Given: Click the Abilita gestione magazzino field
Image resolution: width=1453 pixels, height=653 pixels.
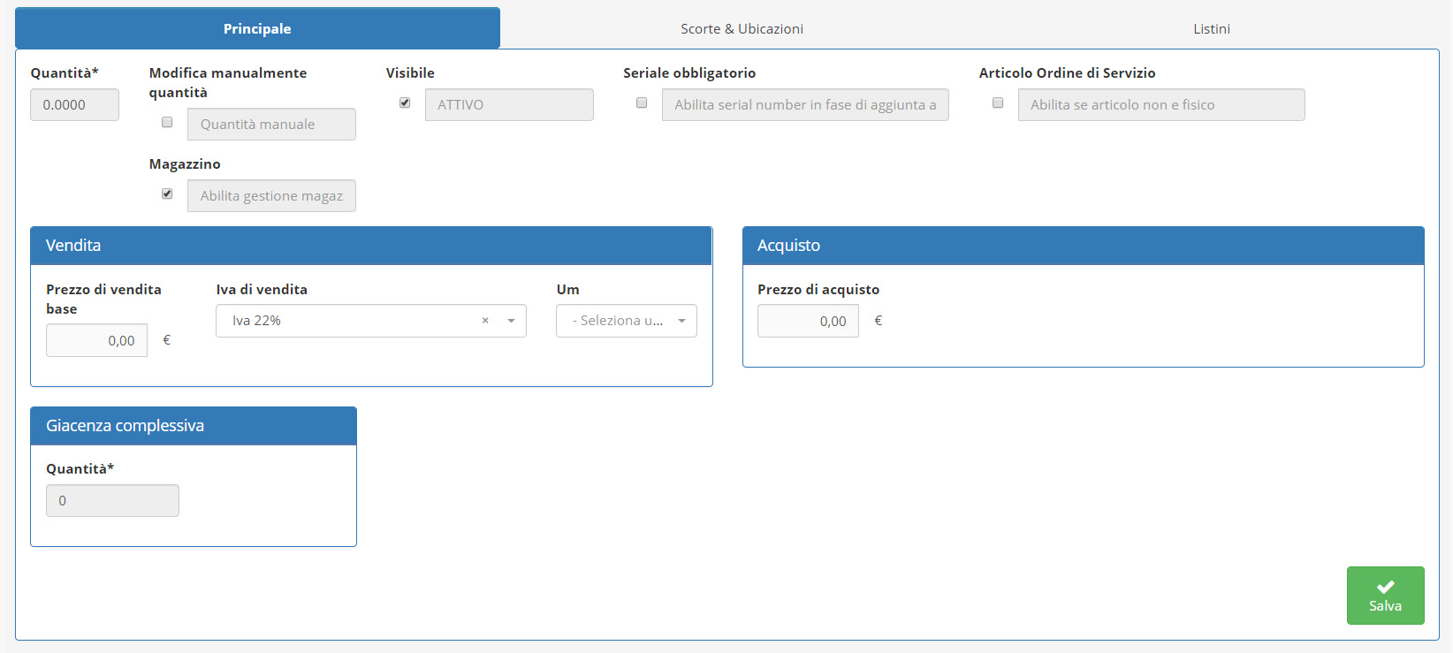Looking at the screenshot, I should [x=271, y=196].
